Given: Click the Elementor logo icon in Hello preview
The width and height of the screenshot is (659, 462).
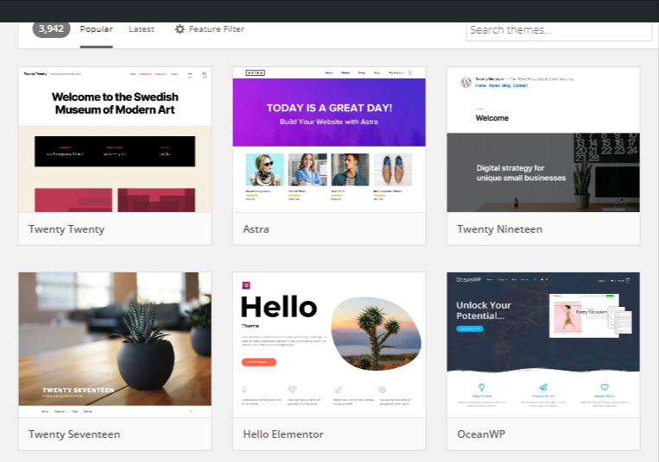Looking at the screenshot, I should (246, 285).
